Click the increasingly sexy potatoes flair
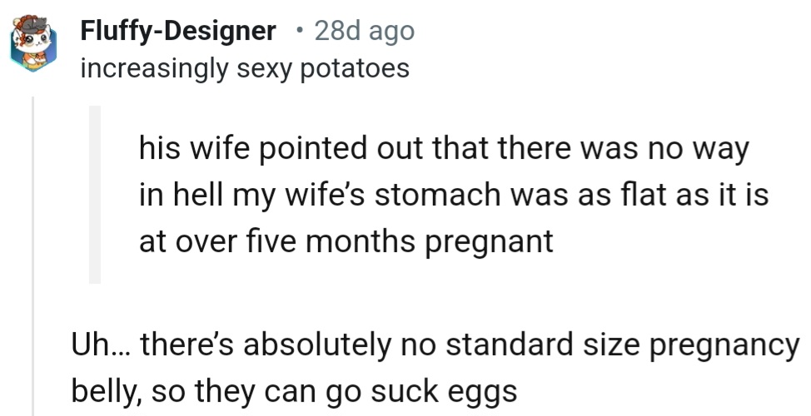 pyautogui.click(x=245, y=67)
